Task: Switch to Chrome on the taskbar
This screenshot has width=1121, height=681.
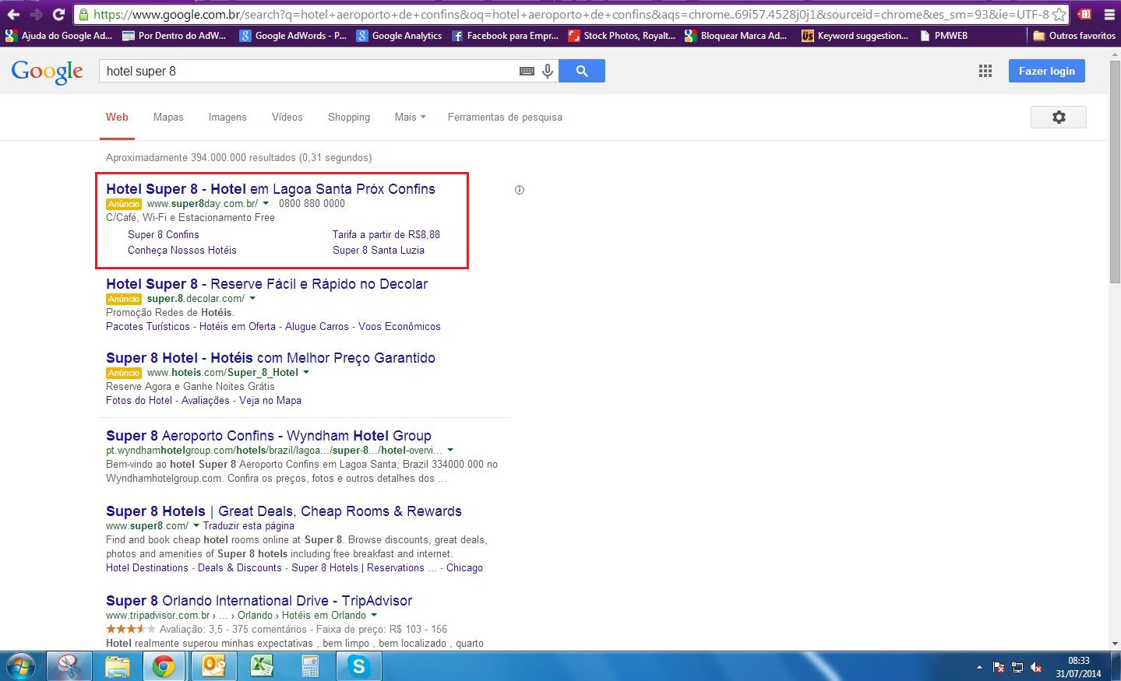Action: (x=164, y=666)
